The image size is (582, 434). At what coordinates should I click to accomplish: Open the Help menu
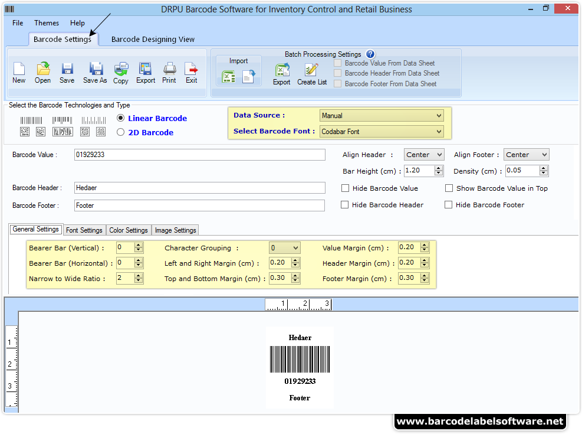click(x=77, y=23)
